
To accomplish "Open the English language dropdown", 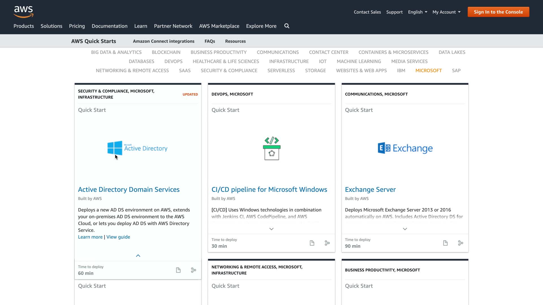I will [x=417, y=12].
